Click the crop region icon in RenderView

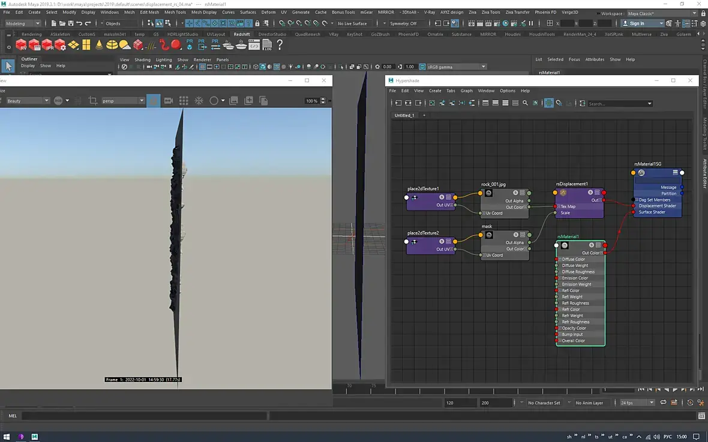click(x=93, y=101)
